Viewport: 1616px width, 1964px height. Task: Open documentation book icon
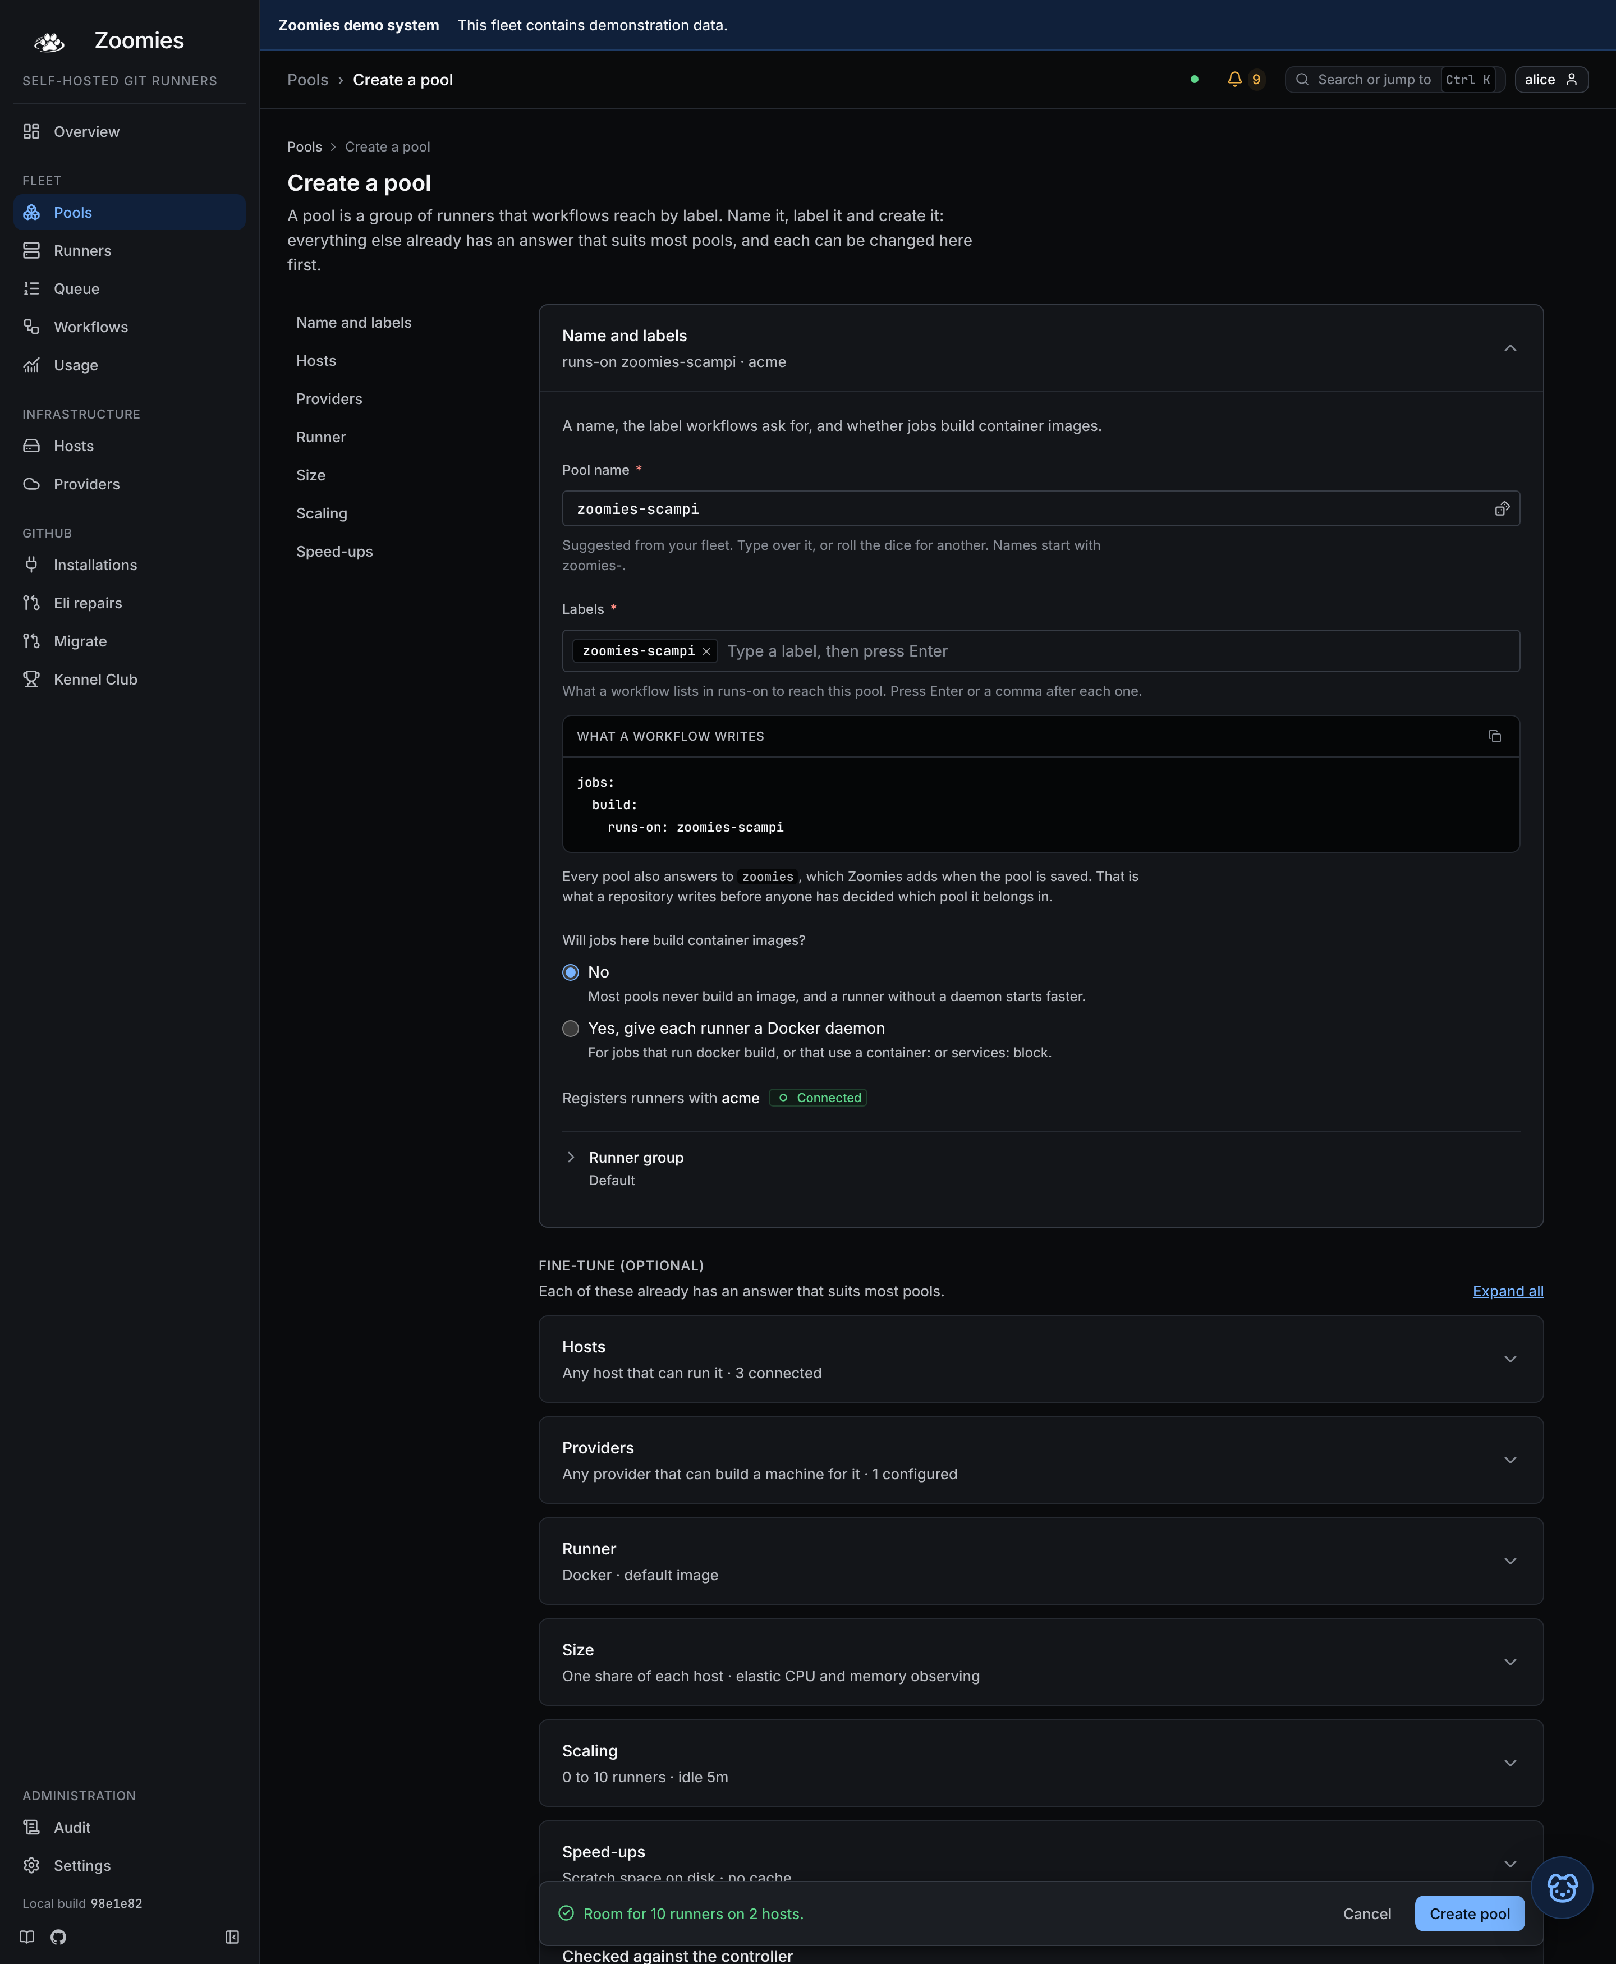click(x=27, y=1937)
